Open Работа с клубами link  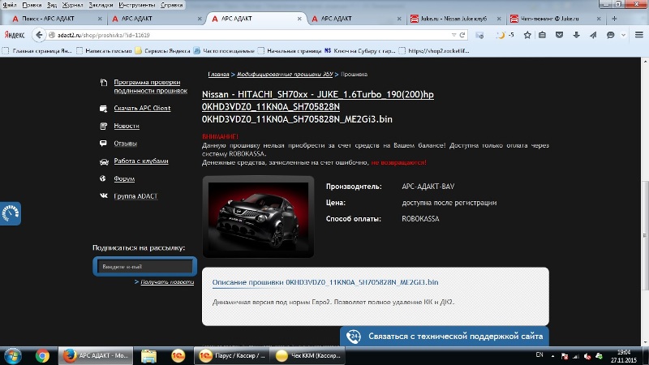[140, 161]
